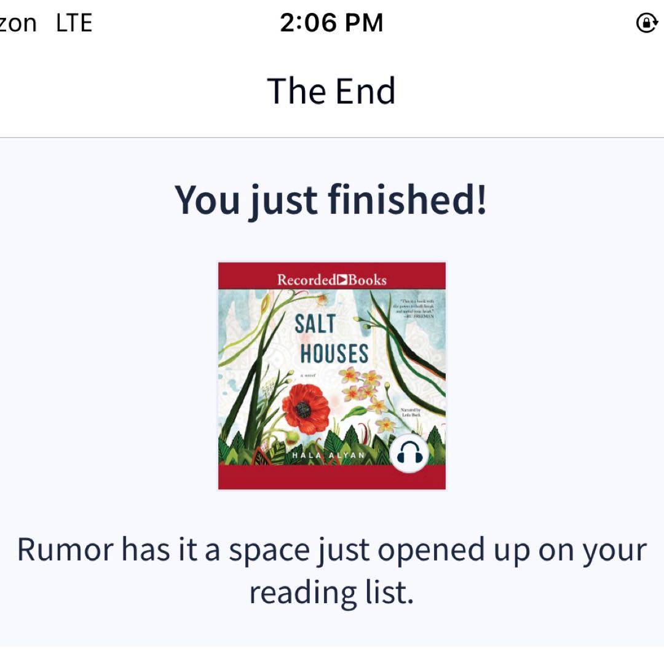The height and width of the screenshot is (664, 664).
Task: Click the SALT HOUSES title on cover
Action: point(331,339)
